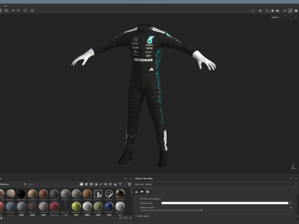This screenshot has width=299, height=224.
Task: Select the smiley sticker asset thumbnail
Action: (109, 194)
